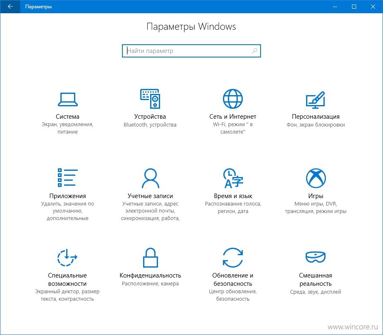The height and width of the screenshot is (335, 383).
Task: Open the Accounts person icon
Action: point(150,178)
